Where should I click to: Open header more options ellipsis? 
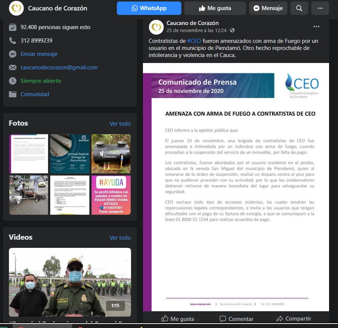tap(320, 8)
